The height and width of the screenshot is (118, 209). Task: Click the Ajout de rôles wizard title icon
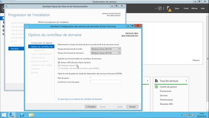pos(7,6)
